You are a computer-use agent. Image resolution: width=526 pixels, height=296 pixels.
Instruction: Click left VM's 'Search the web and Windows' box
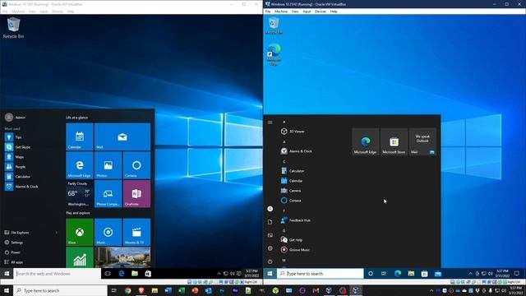57,274
